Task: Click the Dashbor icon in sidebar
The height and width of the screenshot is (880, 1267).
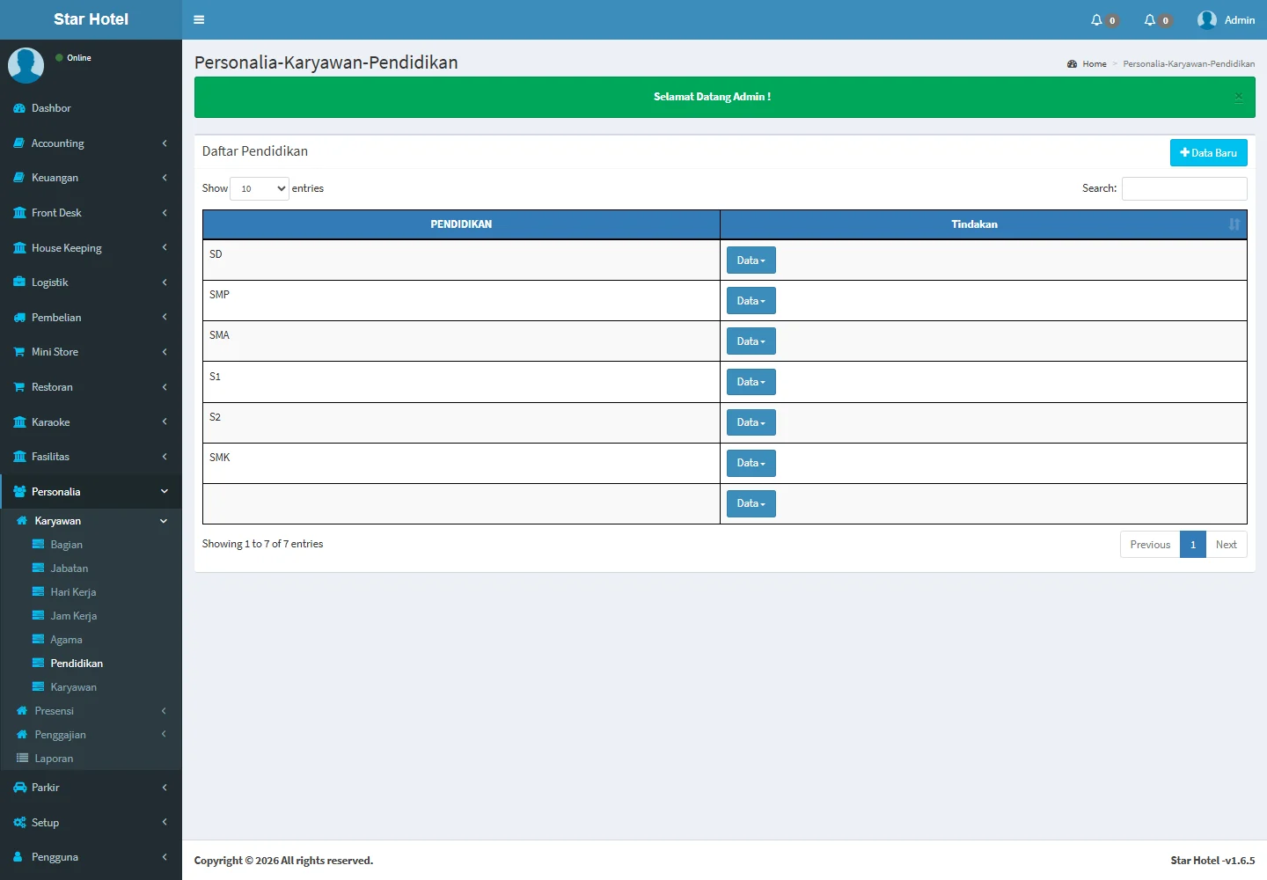Action: pyautogui.click(x=19, y=108)
